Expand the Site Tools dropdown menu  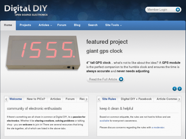[113, 25]
